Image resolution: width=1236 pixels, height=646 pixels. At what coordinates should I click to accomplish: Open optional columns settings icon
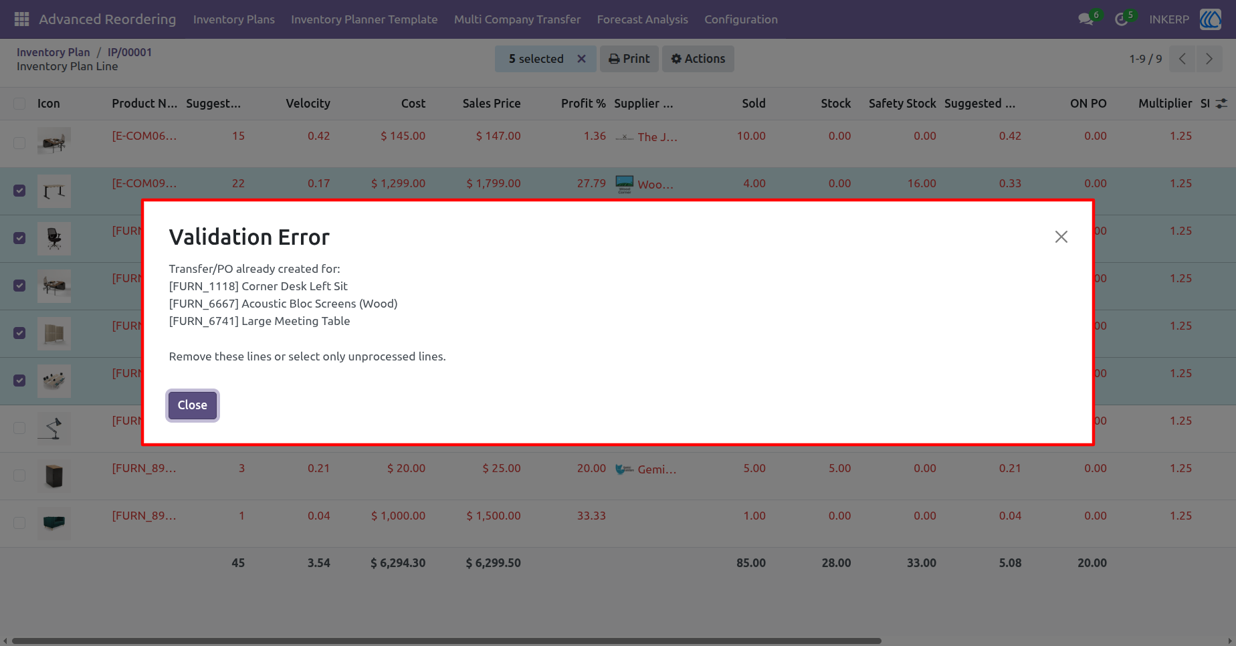[x=1221, y=104]
